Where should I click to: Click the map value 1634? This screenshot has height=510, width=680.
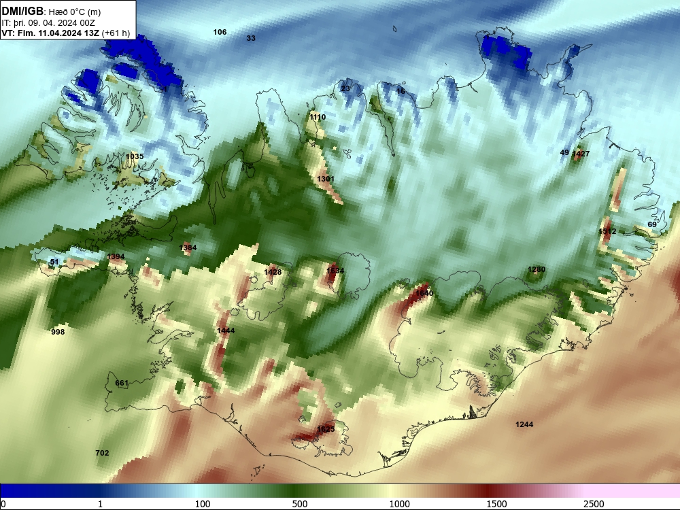click(335, 271)
